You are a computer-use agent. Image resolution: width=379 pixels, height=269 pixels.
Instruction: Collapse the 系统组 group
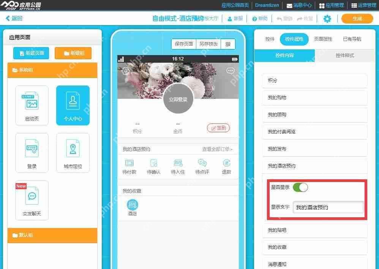point(52,70)
